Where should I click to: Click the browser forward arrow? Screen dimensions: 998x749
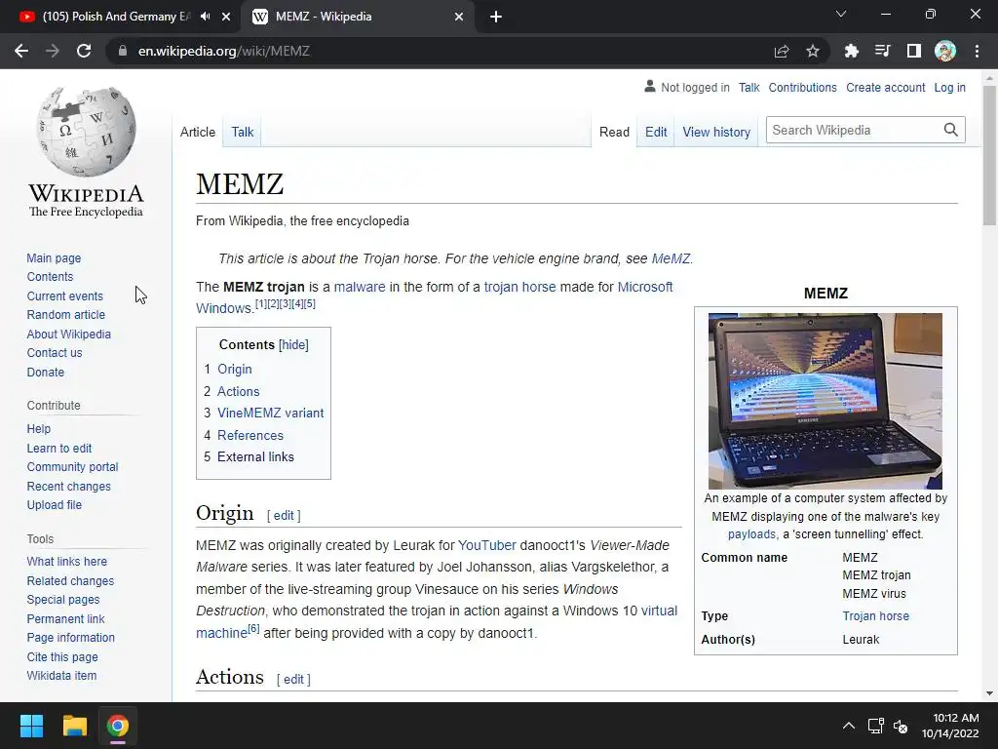pyautogui.click(x=53, y=51)
